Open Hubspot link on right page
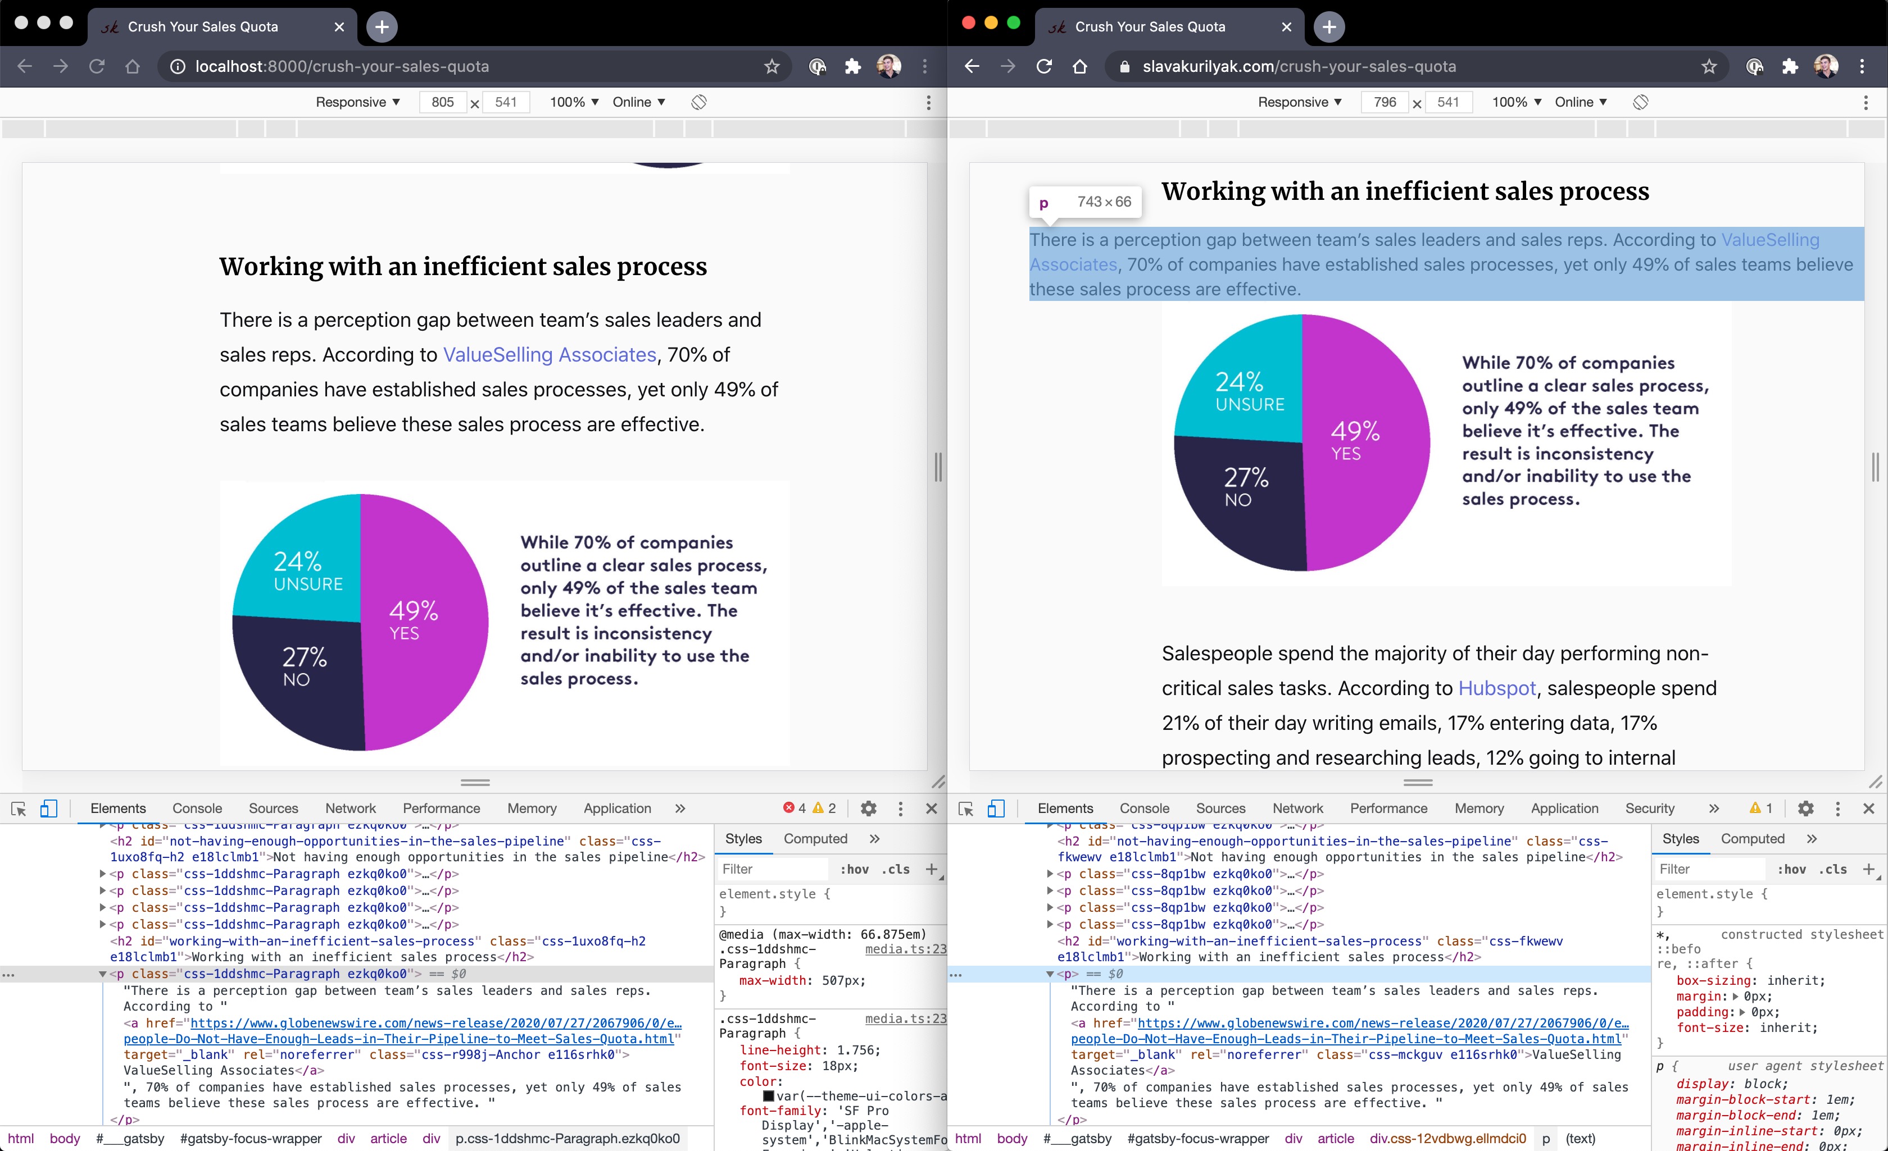The height and width of the screenshot is (1151, 1888). click(x=1496, y=688)
